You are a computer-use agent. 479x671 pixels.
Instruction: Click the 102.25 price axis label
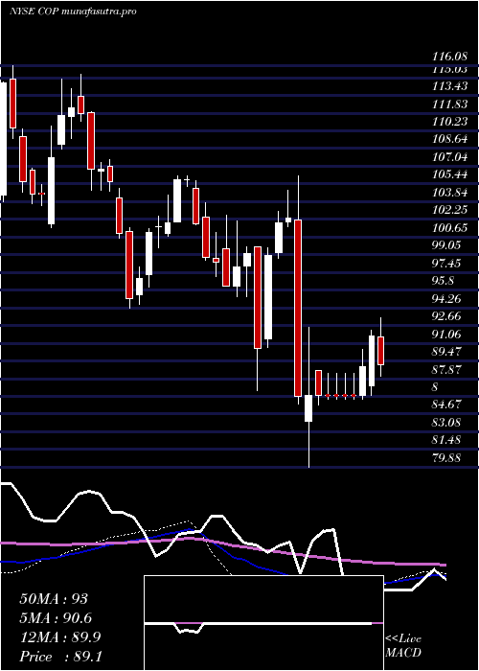click(448, 210)
